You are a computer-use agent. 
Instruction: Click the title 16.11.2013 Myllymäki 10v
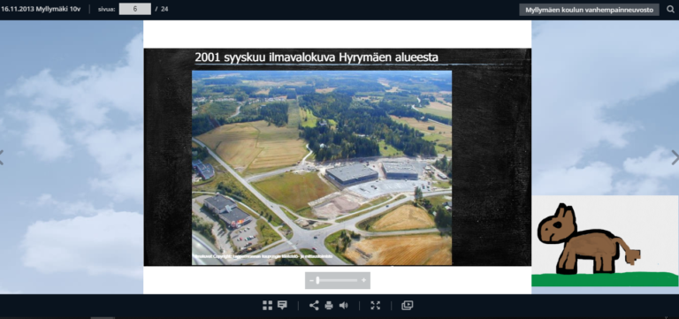coord(42,9)
